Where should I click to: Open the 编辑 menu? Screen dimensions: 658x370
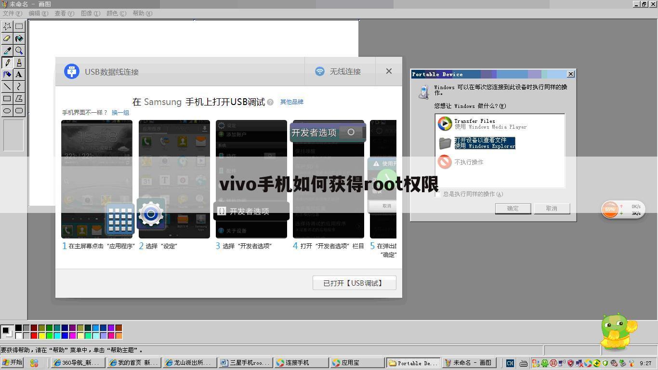[x=39, y=13]
